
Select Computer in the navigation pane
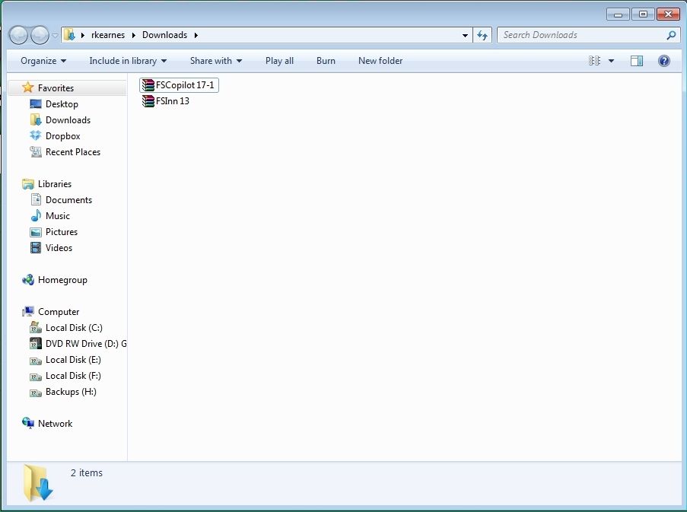[59, 312]
